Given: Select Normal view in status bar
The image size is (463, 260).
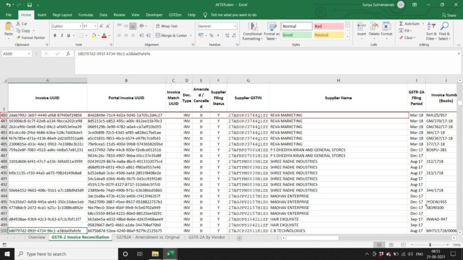Looking at the screenshot, I should [379, 245].
